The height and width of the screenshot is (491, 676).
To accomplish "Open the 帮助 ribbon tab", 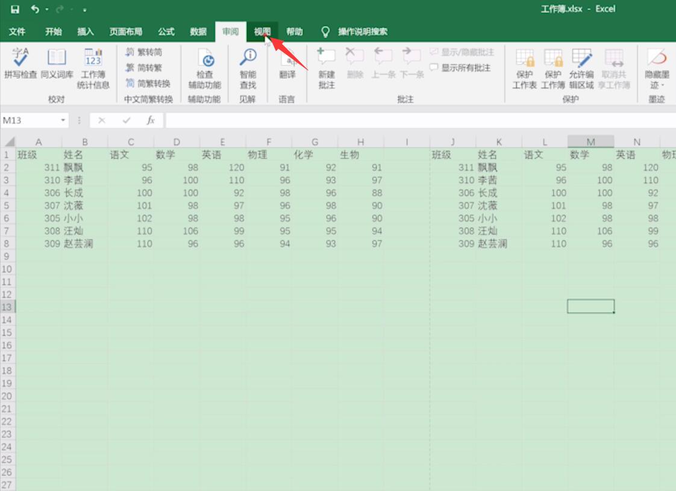I will point(295,31).
